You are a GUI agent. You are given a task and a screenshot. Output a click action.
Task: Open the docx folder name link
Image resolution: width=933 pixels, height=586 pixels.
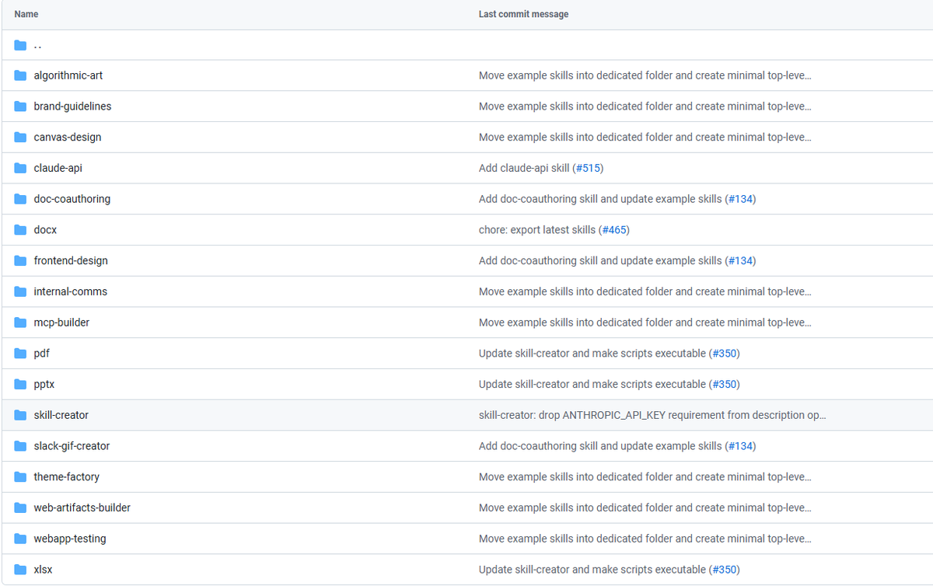tap(45, 230)
